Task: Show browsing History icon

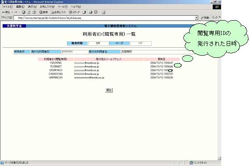Action: pyautogui.click(x=84, y=12)
